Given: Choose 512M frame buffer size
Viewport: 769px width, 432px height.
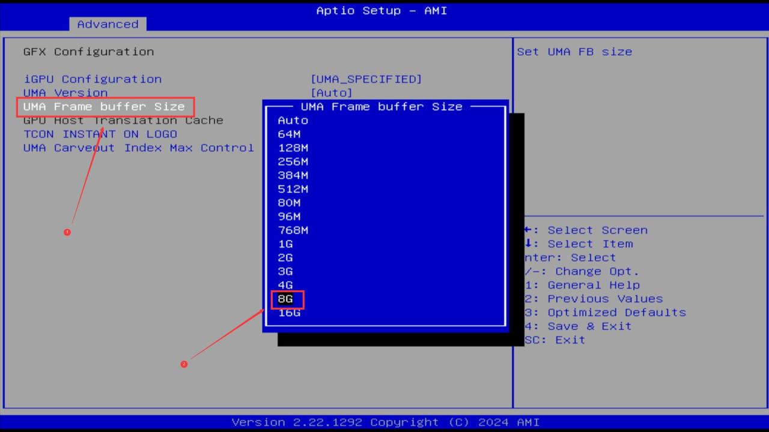Looking at the screenshot, I should [x=293, y=189].
